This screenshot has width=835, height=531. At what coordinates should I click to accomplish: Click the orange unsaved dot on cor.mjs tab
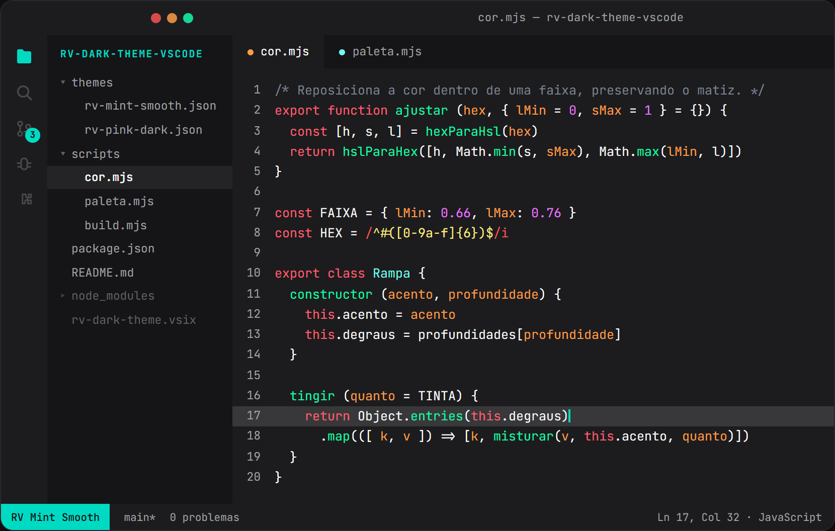[251, 52]
